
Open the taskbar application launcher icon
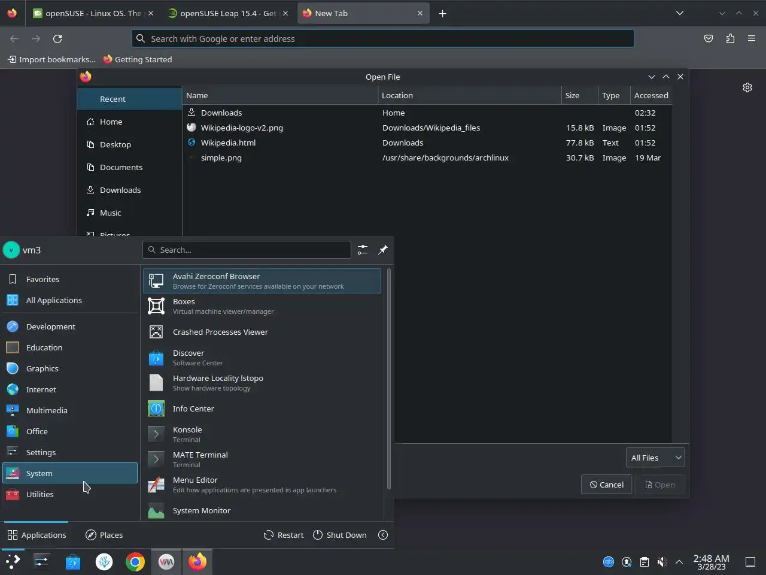click(13, 562)
